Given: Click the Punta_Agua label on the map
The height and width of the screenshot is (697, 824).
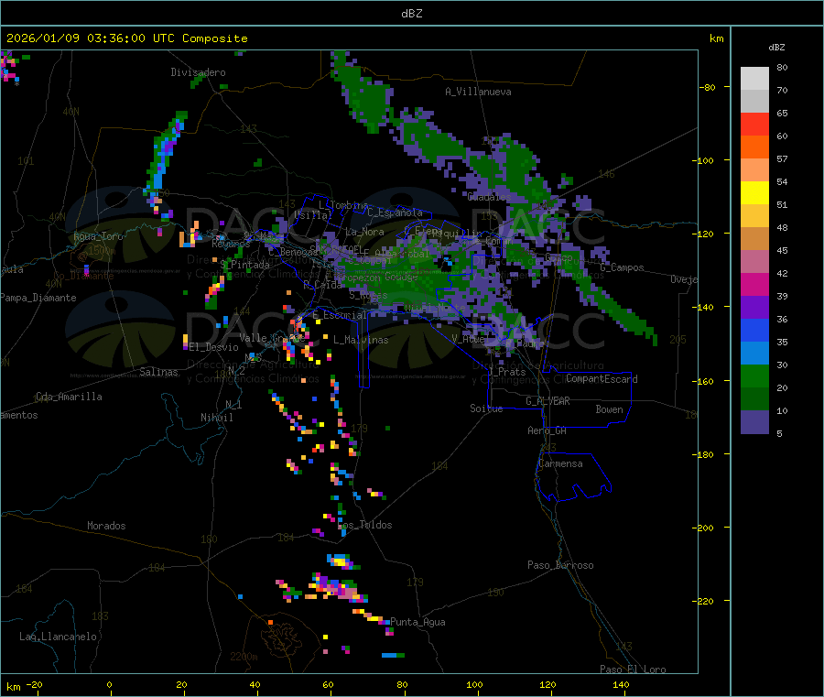Looking at the screenshot, I should pyautogui.click(x=417, y=622).
